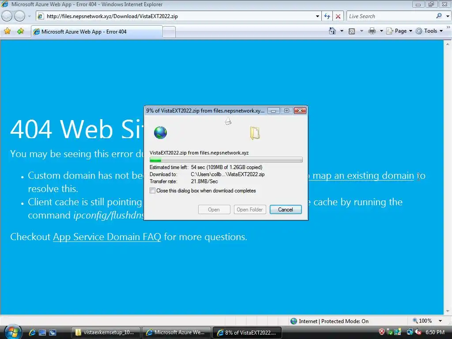
Task: Click the 'Transfer rate: 21.8MB/Sec' text
Action: coord(184,181)
